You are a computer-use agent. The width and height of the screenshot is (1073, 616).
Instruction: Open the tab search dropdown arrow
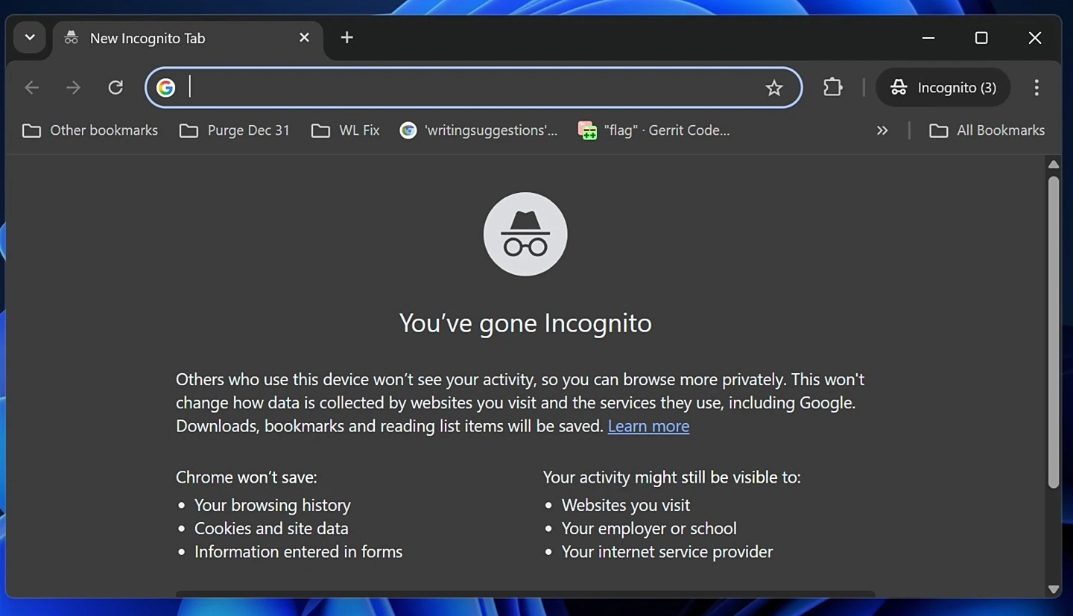(x=30, y=37)
